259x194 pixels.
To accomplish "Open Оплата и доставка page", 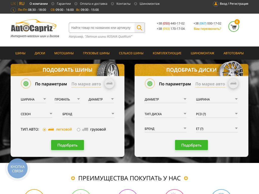I will coord(94,4).
